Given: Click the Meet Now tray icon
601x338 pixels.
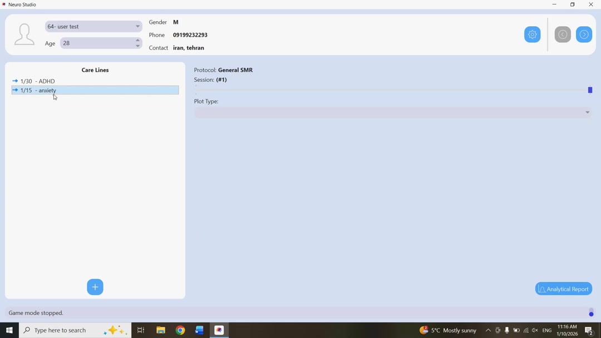Looking at the screenshot, I should [497, 330].
